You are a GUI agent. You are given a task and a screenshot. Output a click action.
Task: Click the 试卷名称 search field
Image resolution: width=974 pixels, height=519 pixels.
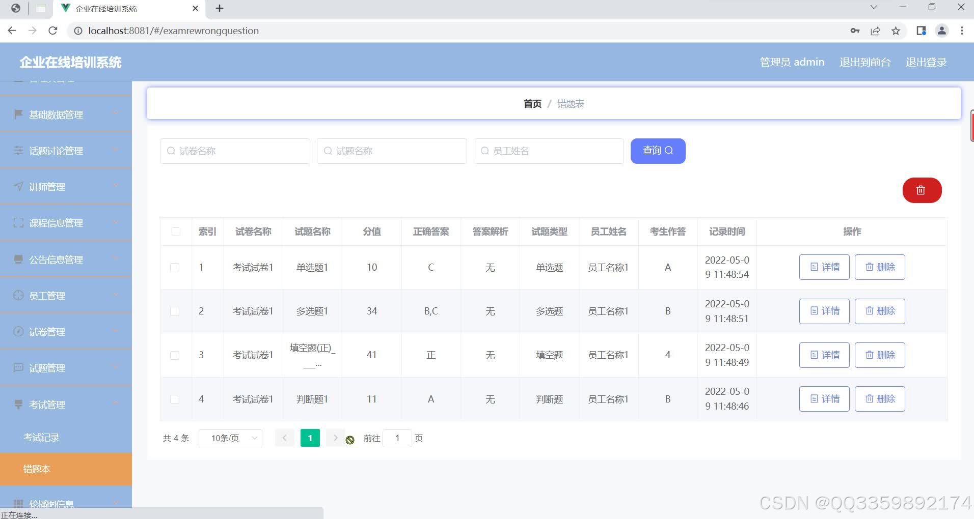click(235, 151)
